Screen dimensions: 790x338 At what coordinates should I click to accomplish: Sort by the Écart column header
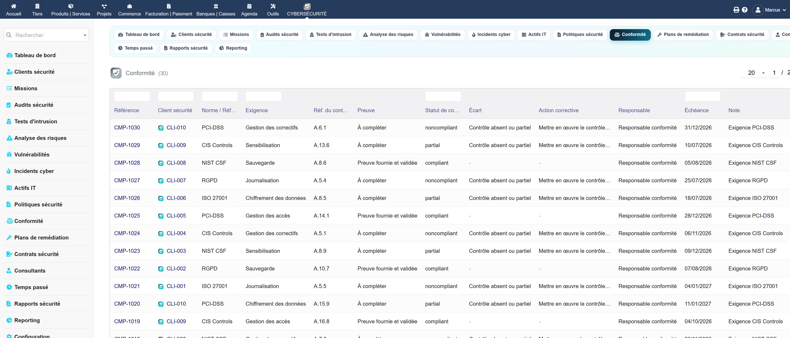click(475, 111)
